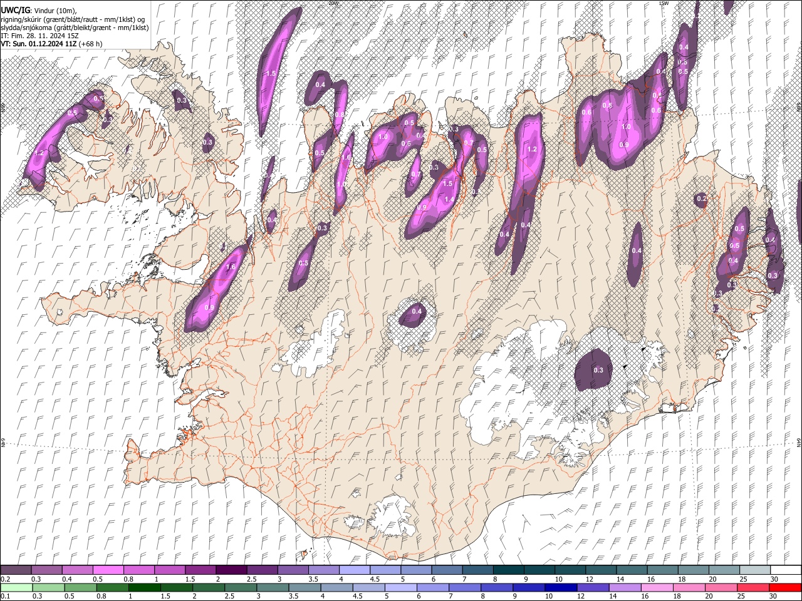Click 0.9 value at bottom of western coastal band
Screen dimensions: 802x601
click(x=209, y=307)
